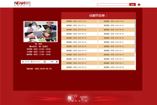The image size is (157, 105).
Task: Mute audio with the speaker icon
Action: (x=45, y=62)
